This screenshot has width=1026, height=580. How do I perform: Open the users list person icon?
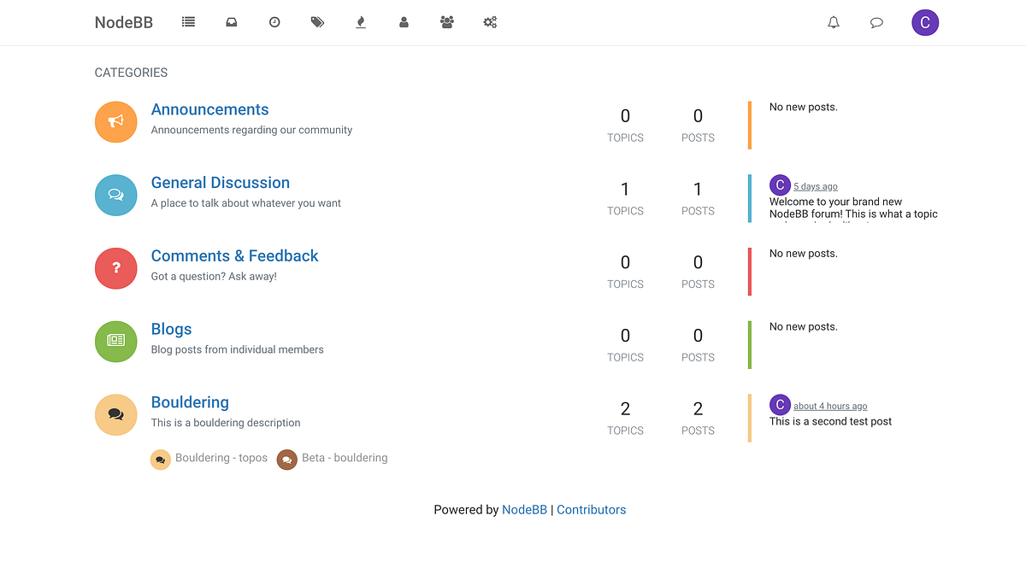404,22
